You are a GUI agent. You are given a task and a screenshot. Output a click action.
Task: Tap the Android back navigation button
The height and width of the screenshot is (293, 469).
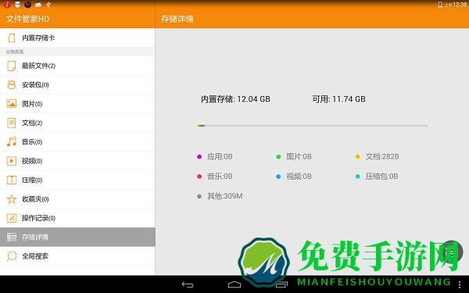pyautogui.click(x=188, y=284)
